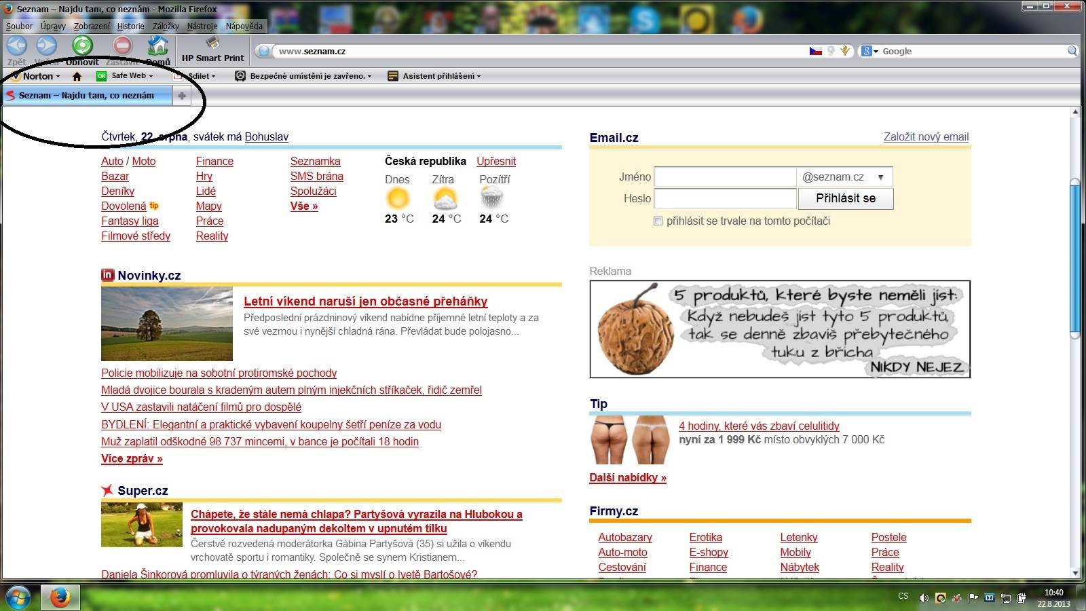Image resolution: width=1086 pixels, height=611 pixels.
Task: Click the Autobazary link under Firmy.cz
Action: pyautogui.click(x=625, y=538)
